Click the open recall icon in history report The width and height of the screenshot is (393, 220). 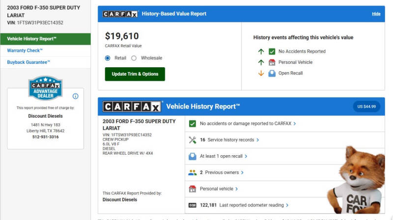tap(193, 156)
